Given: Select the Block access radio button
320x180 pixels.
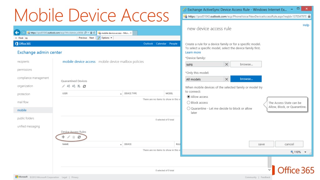Looking at the screenshot, I should click(x=188, y=102).
